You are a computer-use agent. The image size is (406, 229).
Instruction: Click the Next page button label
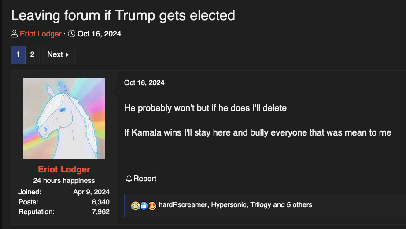point(55,55)
